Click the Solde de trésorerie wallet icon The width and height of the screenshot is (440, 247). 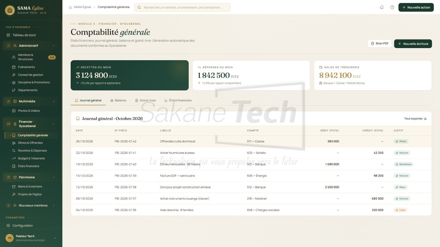(321, 67)
